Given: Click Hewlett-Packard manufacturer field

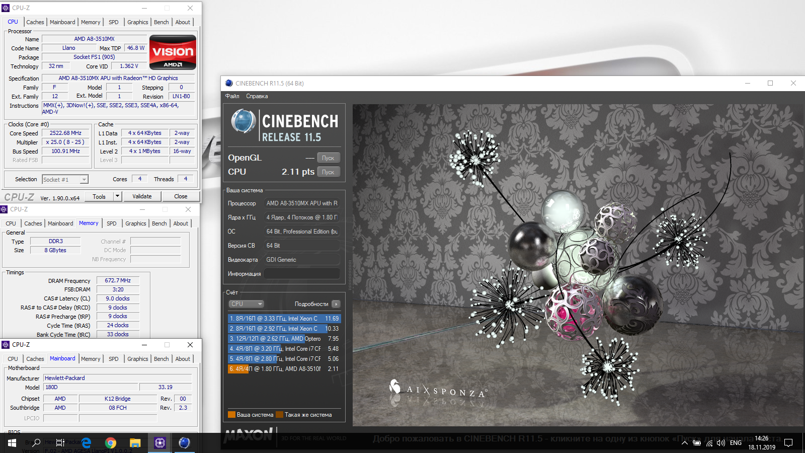Looking at the screenshot, I should click(x=118, y=378).
